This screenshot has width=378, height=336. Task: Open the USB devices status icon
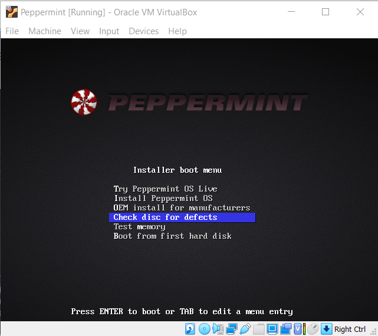(x=245, y=329)
